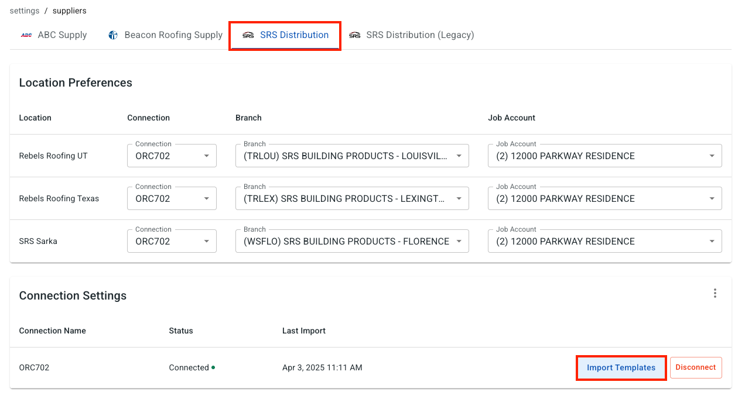Click the Connected status text
The width and height of the screenshot is (745, 399).
pyautogui.click(x=189, y=367)
